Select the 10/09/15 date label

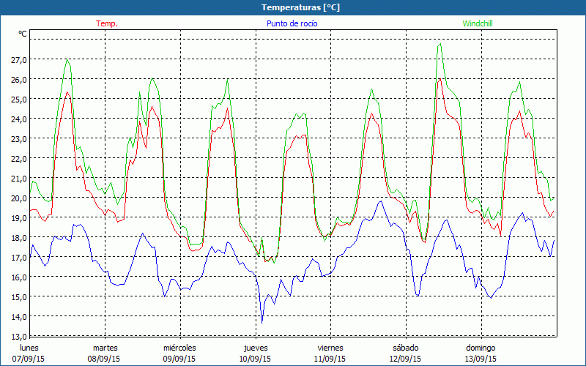(256, 359)
